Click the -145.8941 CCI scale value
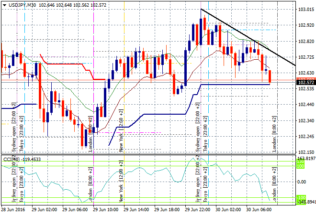This screenshot has height=215, width=316. tap(305, 202)
